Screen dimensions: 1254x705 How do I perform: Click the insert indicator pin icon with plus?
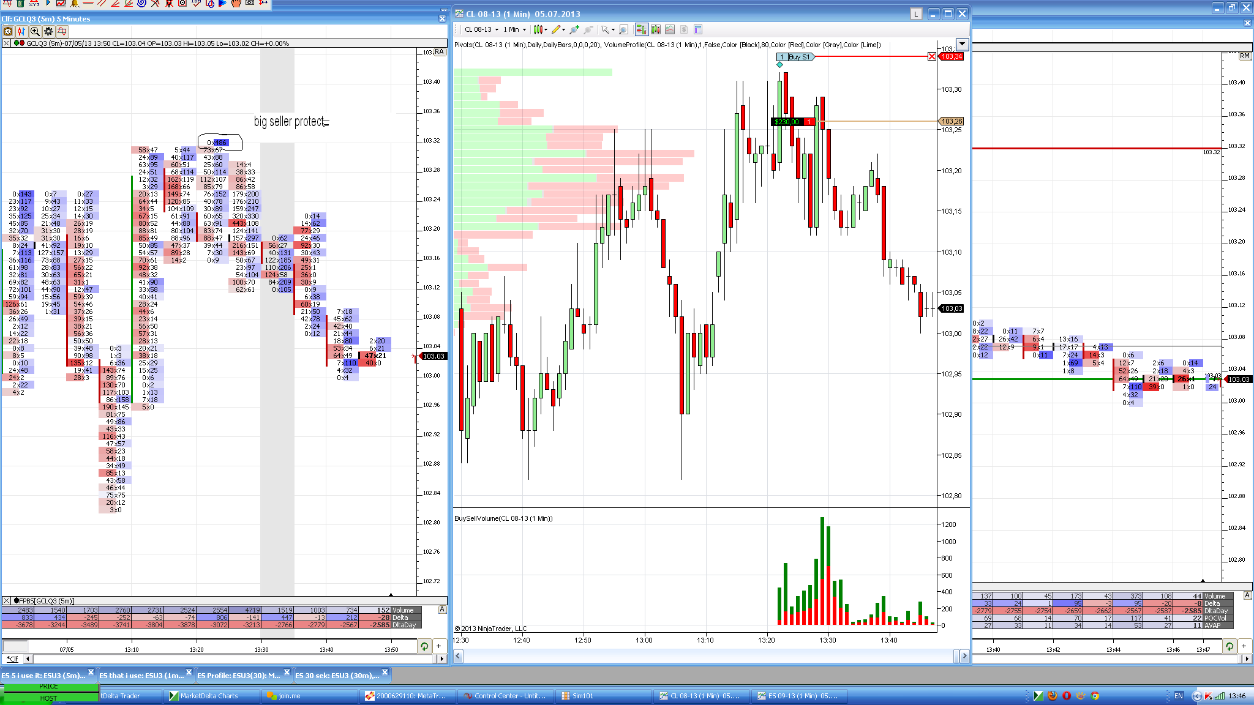[574, 29]
